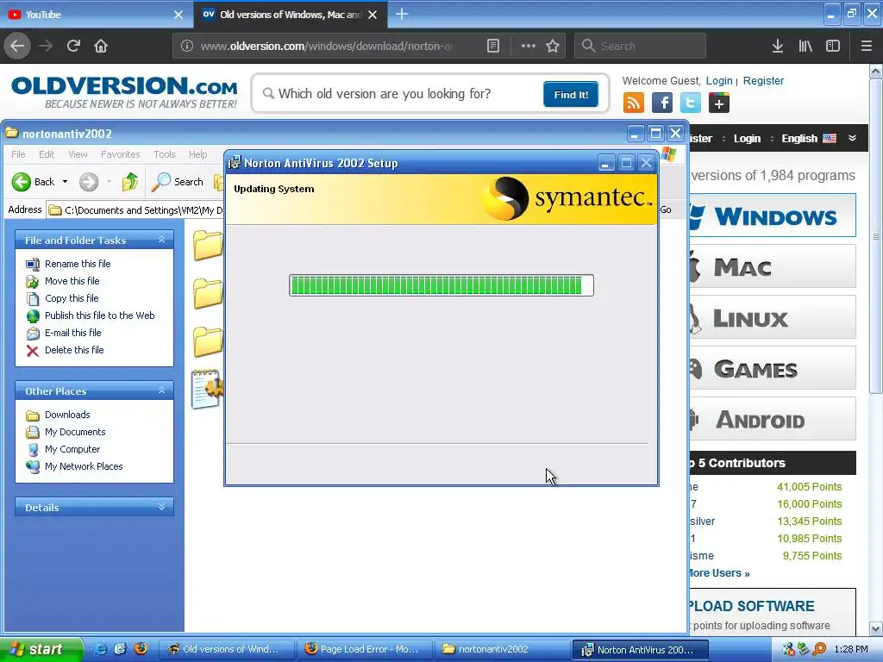Open Explorer Tools menu
Screen dimensions: 883x662
pyautogui.click(x=165, y=154)
